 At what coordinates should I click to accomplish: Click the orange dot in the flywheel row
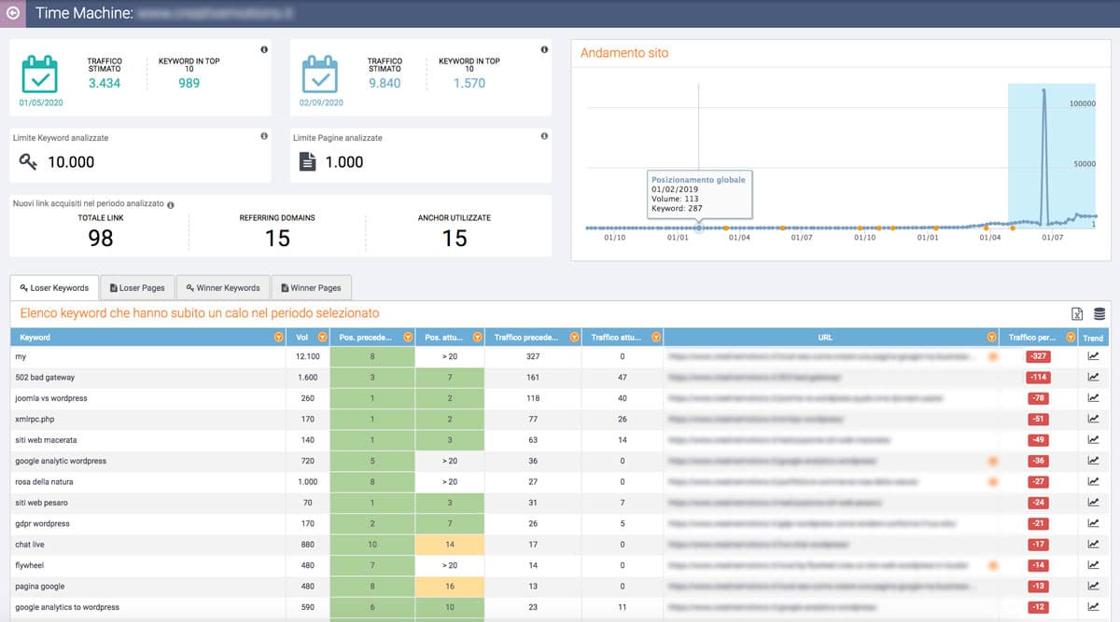click(x=993, y=565)
